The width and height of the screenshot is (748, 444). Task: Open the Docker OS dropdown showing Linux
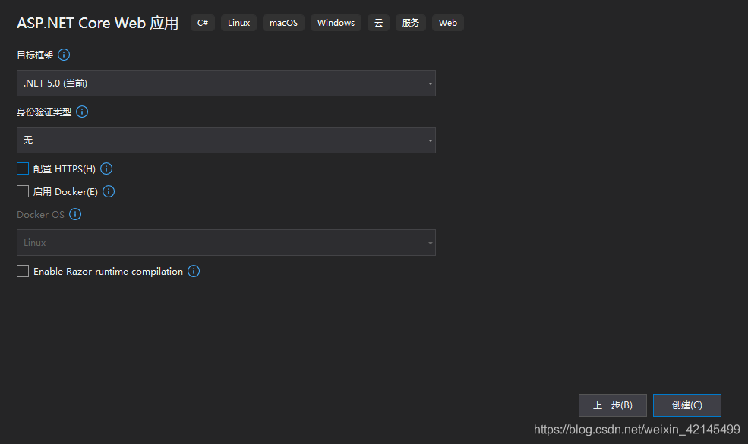pyautogui.click(x=226, y=242)
